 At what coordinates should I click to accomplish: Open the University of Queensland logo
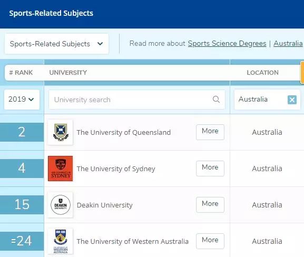click(61, 132)
